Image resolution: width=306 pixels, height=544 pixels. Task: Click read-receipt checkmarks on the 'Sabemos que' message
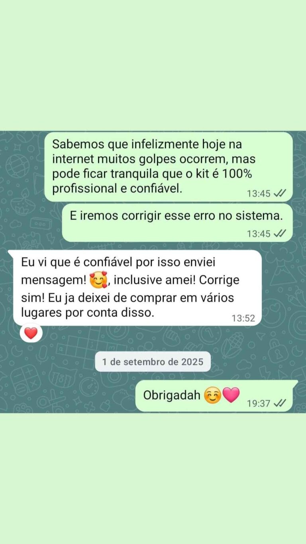click(x=280, y=194)
